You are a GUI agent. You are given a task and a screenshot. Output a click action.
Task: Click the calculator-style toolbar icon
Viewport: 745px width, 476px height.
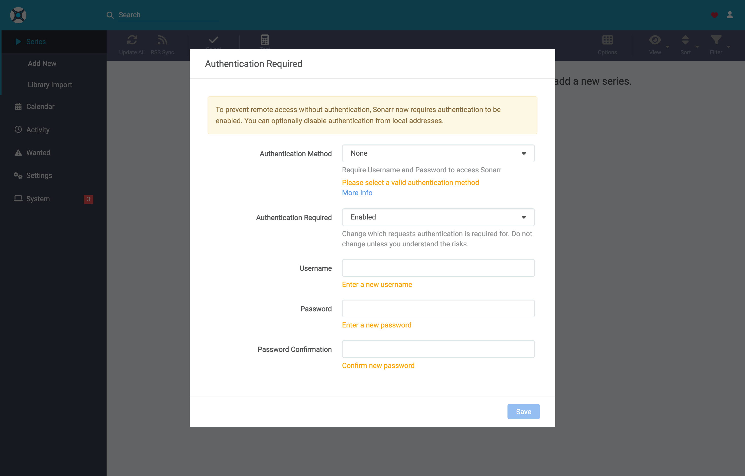265,40
